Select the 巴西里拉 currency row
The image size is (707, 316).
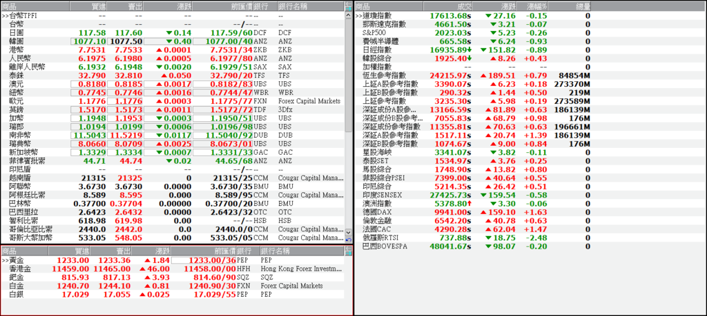[173, 213]
